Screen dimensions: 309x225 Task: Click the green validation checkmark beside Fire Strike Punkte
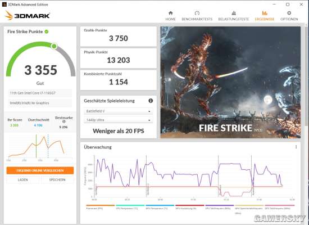tap(47, 31)
